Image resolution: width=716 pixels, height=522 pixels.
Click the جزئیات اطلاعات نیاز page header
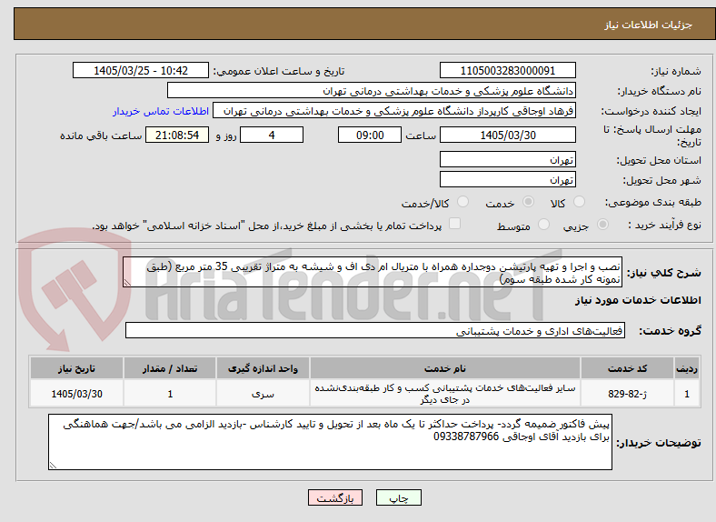649,25
